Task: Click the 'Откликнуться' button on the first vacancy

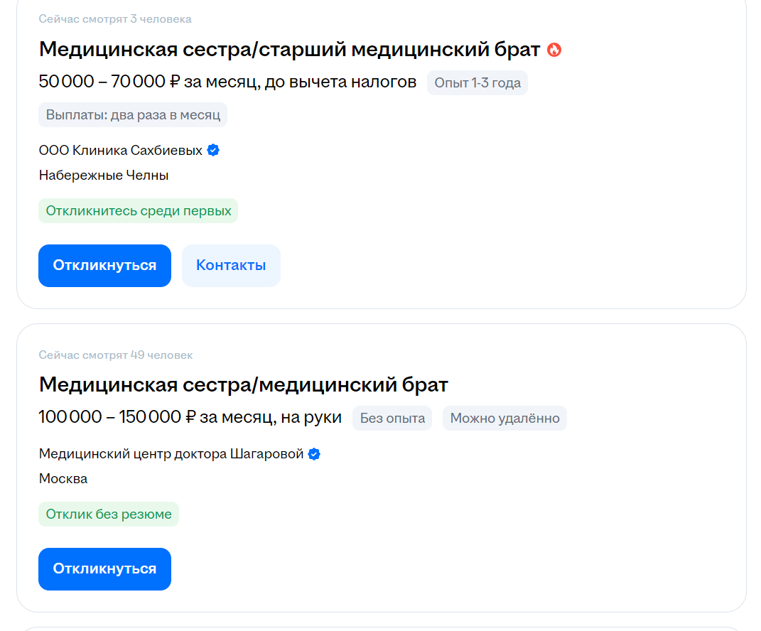Action: coord(104,265)
